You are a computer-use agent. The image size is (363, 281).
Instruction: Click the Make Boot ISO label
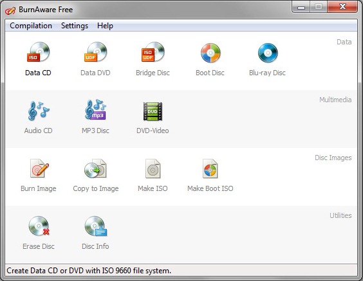[210, 188]
